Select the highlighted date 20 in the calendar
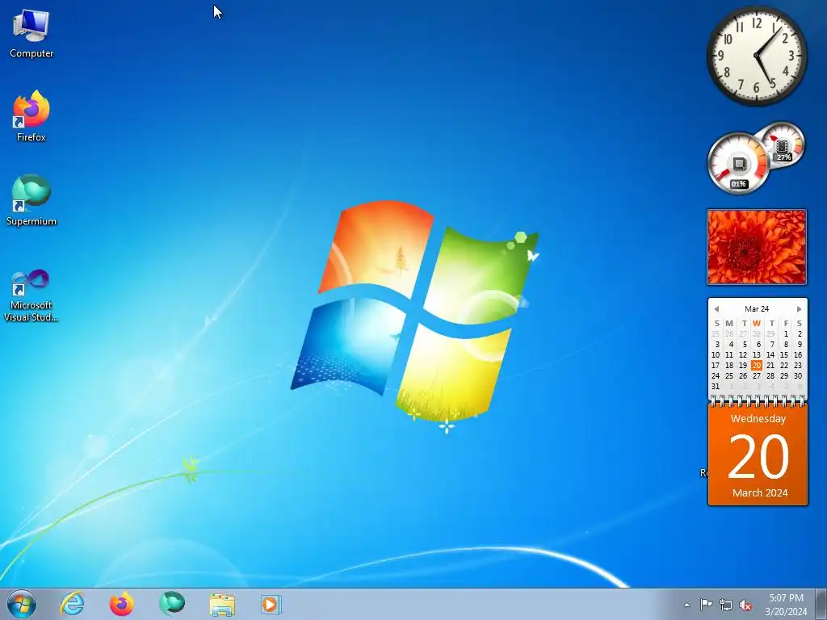Screen dimensions: 827x620 (756, 366)
